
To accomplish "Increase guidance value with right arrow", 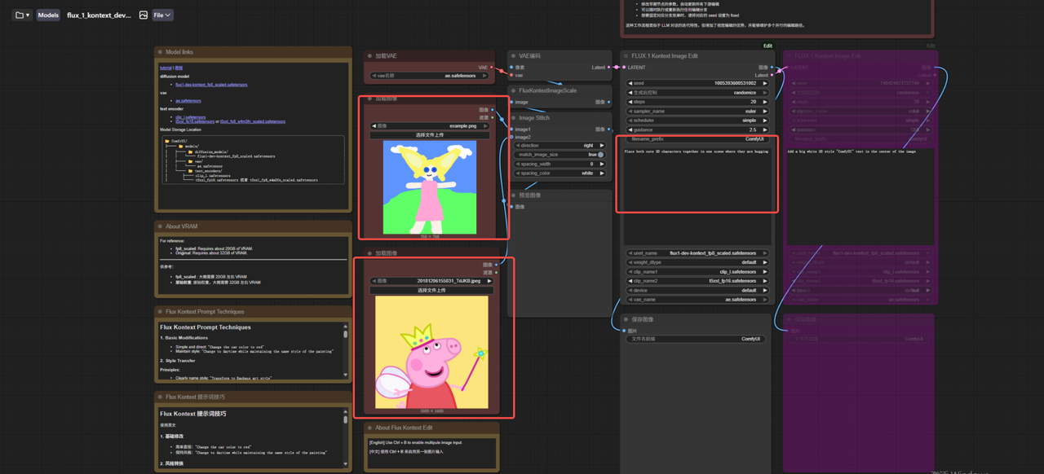I will tap(764, 129).
